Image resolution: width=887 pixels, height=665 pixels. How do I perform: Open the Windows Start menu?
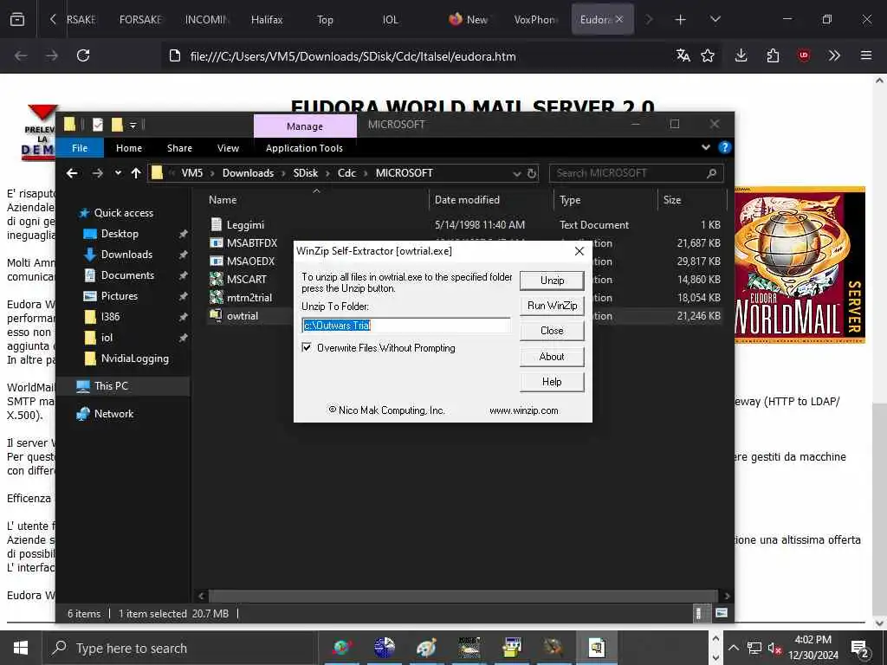pyautogui.click(x=21, y=648)
